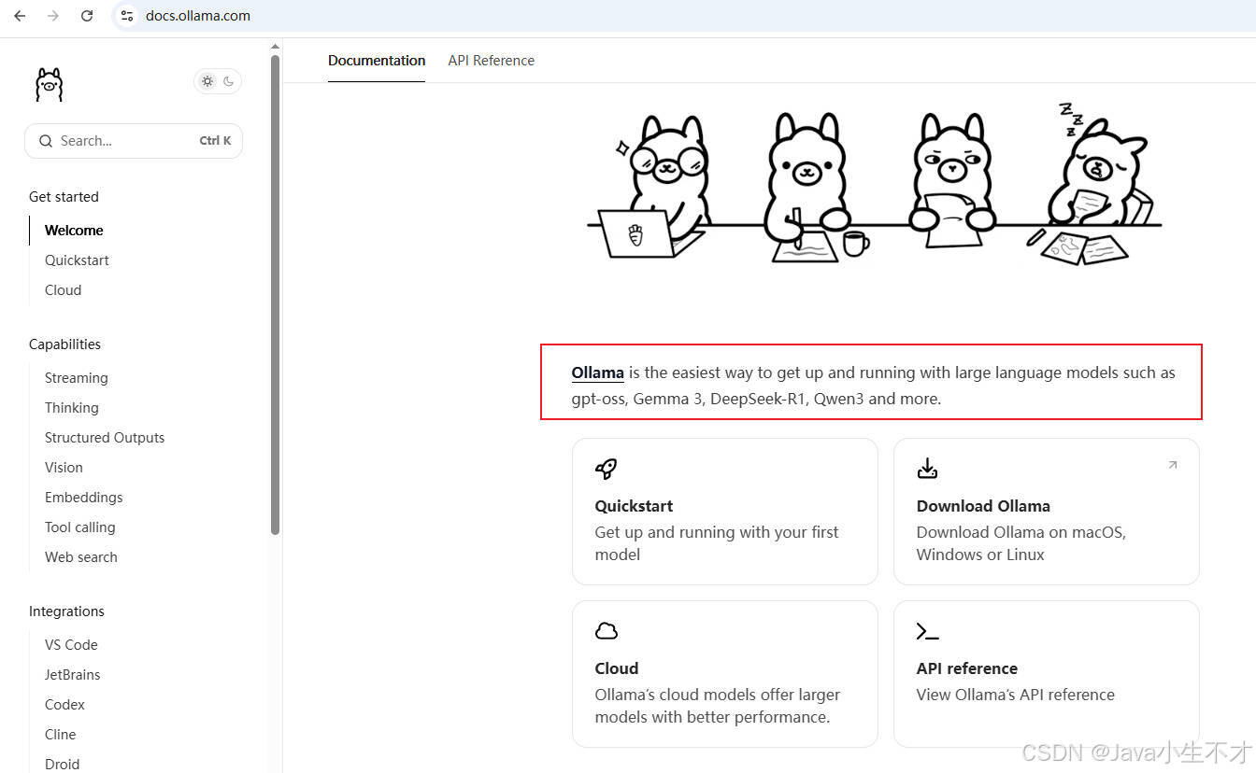
Task: Open Cloud under Get started
Action: [63, 290]
